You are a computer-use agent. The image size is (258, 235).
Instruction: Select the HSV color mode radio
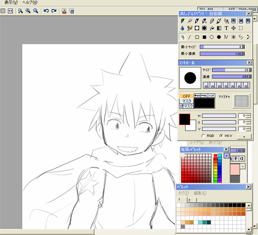tap(221, 136)
